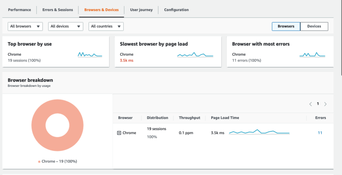The image size is (342, 175).
Task: Click the Distribution column header
Action: 157,118
